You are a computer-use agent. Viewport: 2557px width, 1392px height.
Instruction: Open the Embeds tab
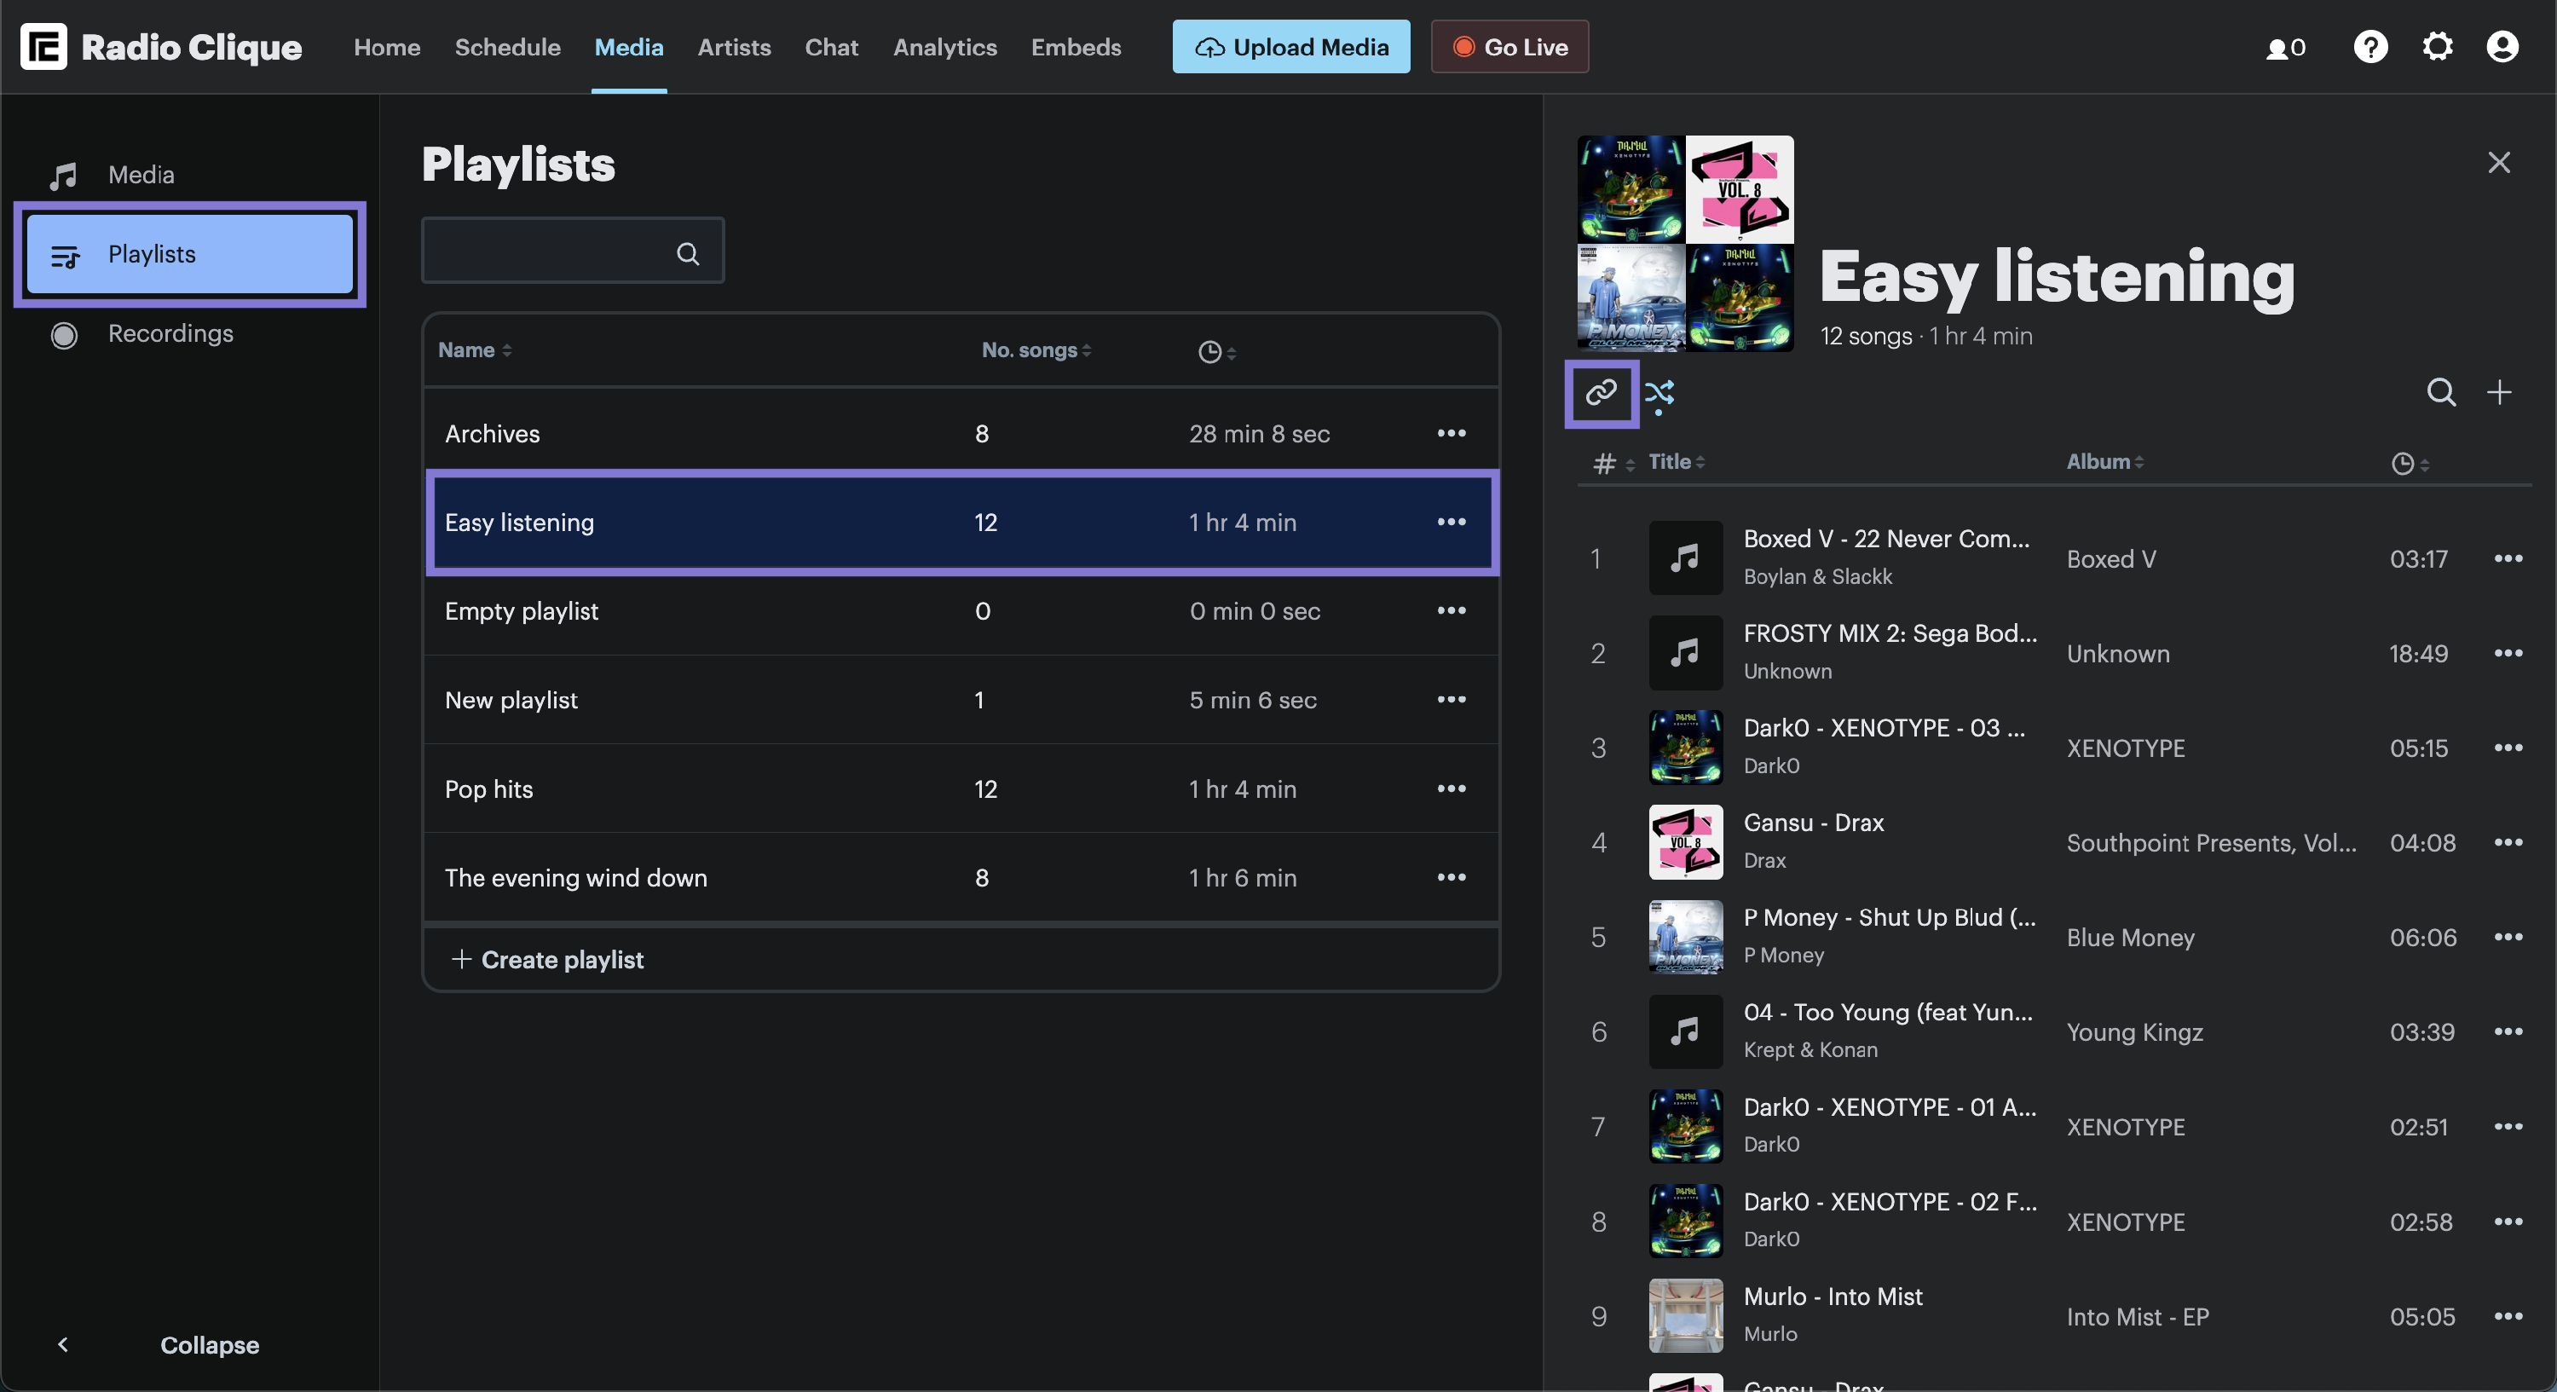click(x=1076, y=47)
